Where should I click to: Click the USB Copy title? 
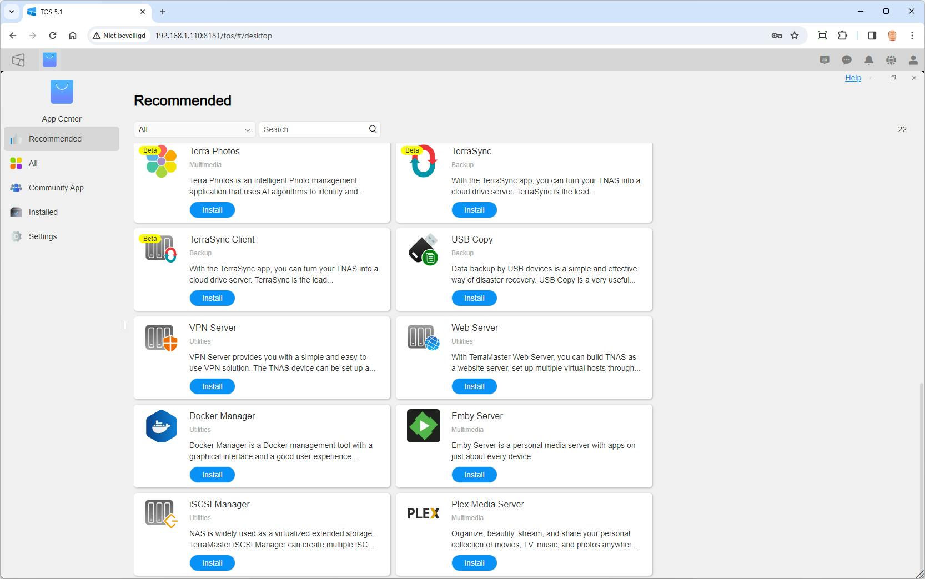pos(472,239)
